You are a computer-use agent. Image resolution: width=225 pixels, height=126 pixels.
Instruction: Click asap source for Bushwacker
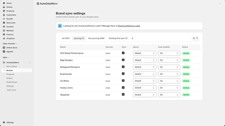pos(108,74)
